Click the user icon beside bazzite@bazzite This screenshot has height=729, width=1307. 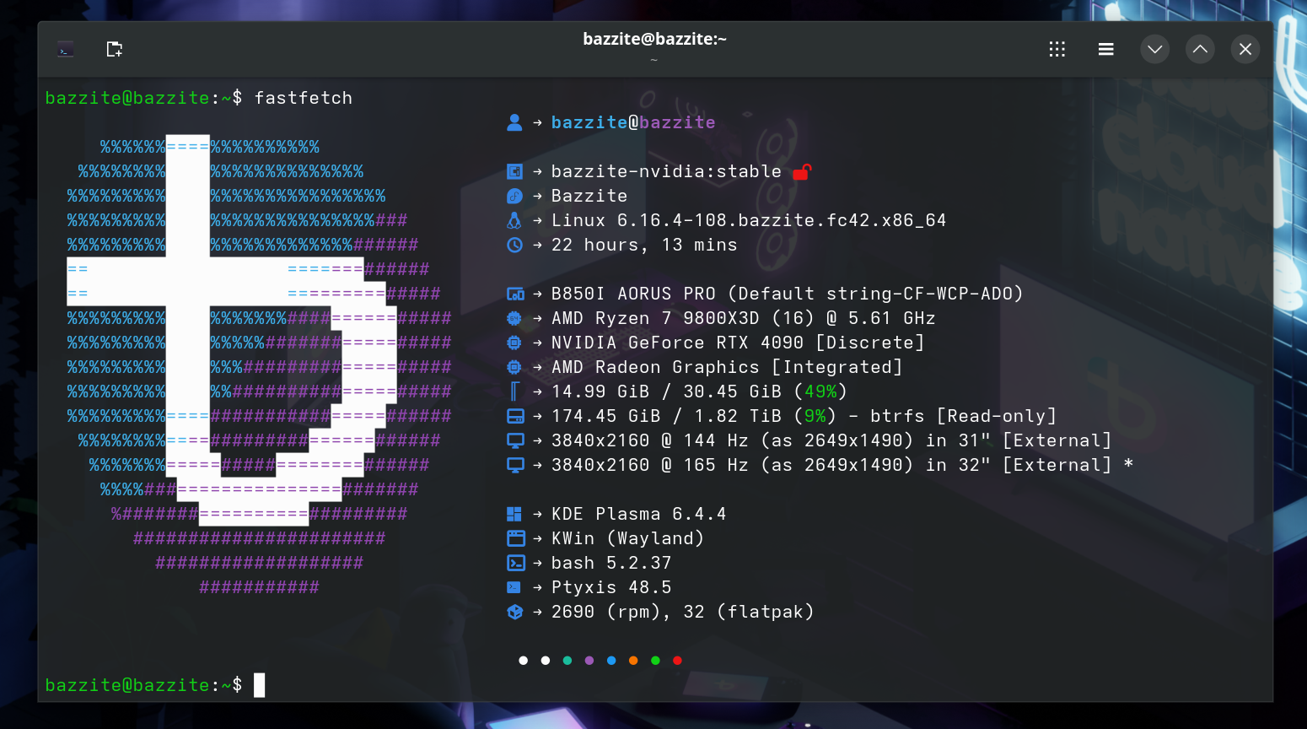point(514,122)
